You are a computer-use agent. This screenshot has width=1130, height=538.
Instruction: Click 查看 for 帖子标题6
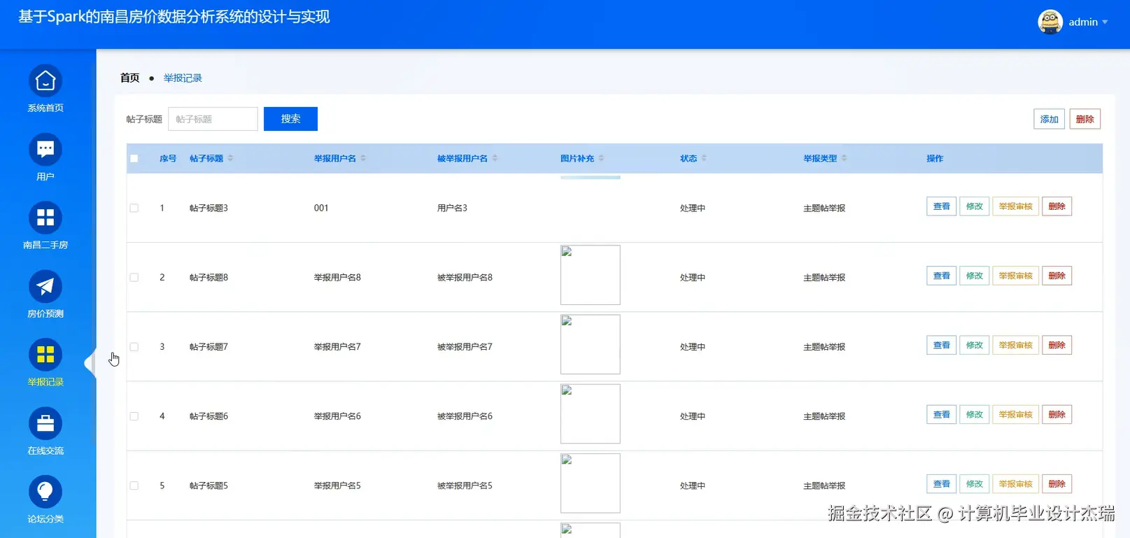pyautogui.click(x=941, y=415)
